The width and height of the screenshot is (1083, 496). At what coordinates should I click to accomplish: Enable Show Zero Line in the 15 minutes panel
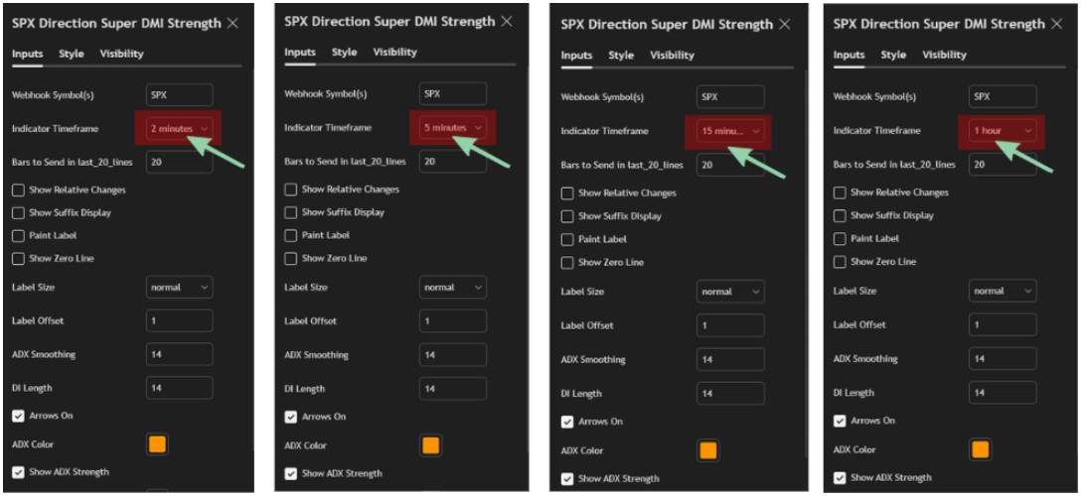click(x=567, y=263)
